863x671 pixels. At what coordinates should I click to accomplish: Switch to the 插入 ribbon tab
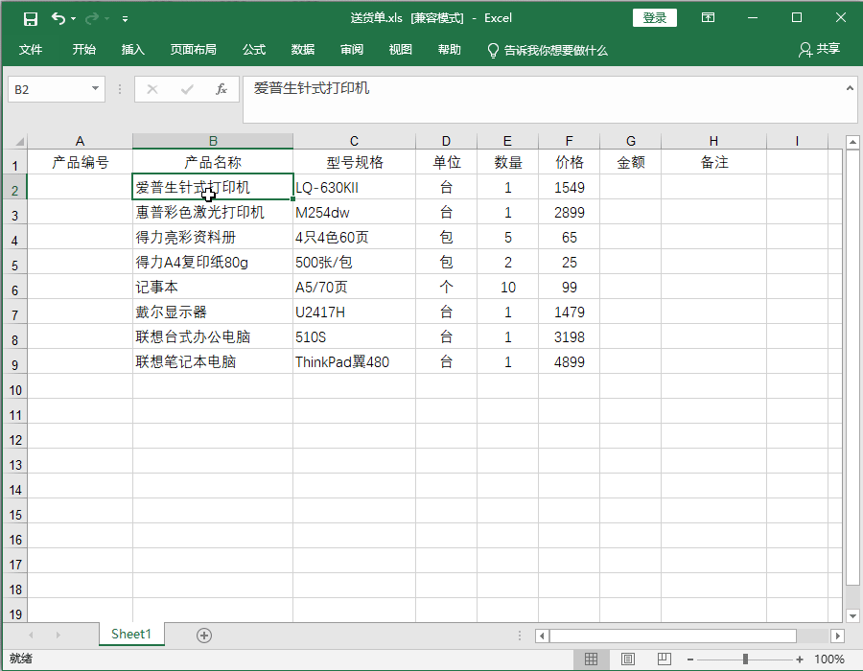133,50
